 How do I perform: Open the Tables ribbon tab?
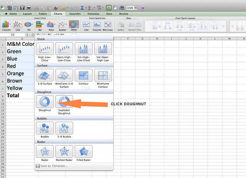43,14
